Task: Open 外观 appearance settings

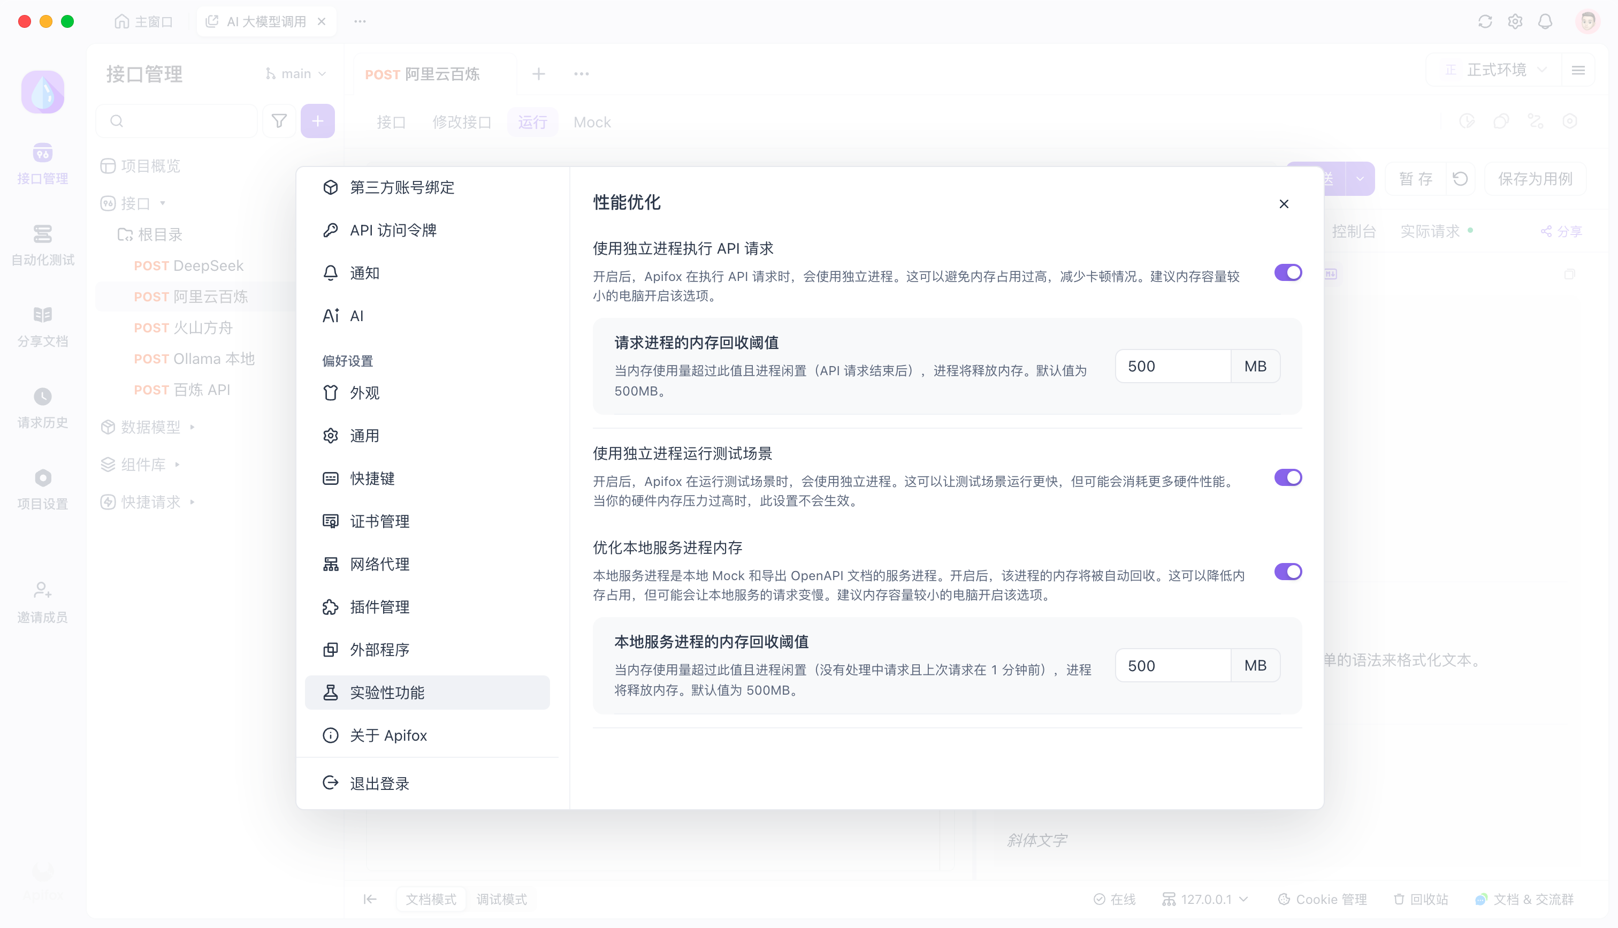Action: tap(427, 393)
